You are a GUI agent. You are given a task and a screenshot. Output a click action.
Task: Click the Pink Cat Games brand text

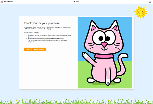tap(8, 2)
